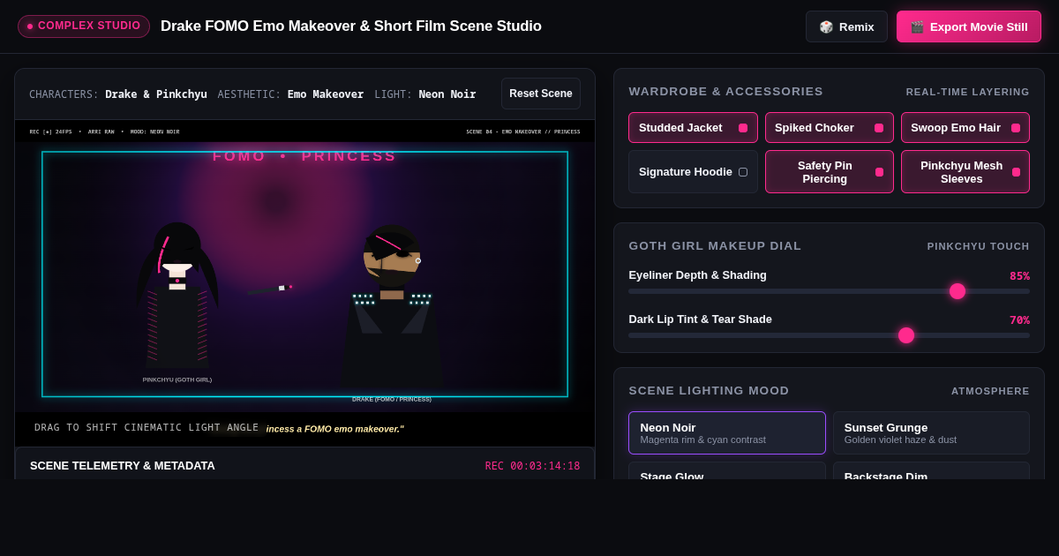1059x556 pixels.
Task: Click the 'Wardrobe & Accessories' panel heading
Action: pyautogui.click(x=725, y=91)
